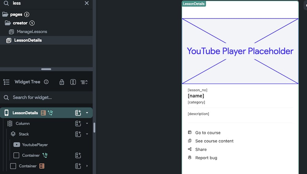Select the [description] text on canvas
Image resolution: width=307 pixels, height=174 pixels.
(198, 114)
